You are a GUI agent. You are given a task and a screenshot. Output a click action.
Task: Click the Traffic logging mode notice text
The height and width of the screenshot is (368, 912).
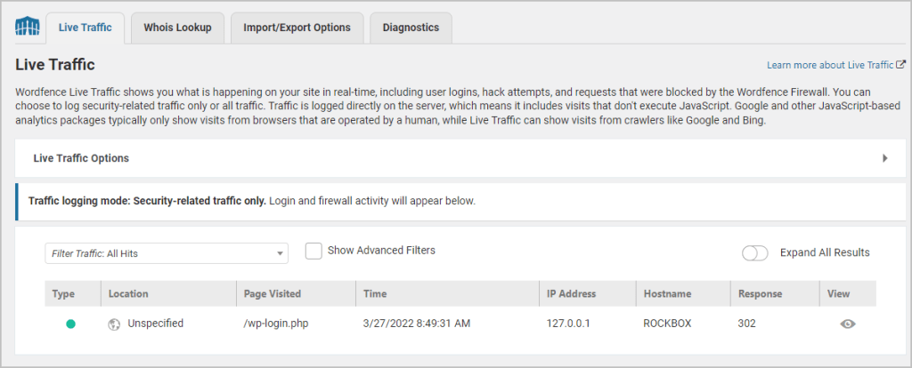click(x=252, y=202)
